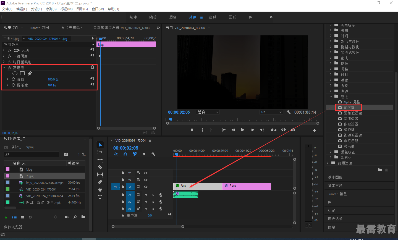Expand the 扭曲 effects folder

331,30
